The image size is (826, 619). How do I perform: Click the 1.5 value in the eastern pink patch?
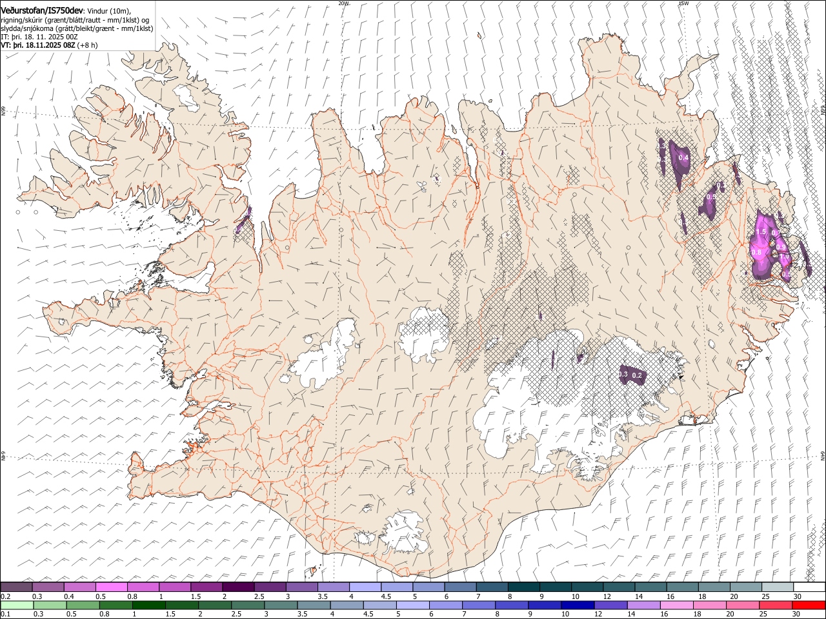760,232
